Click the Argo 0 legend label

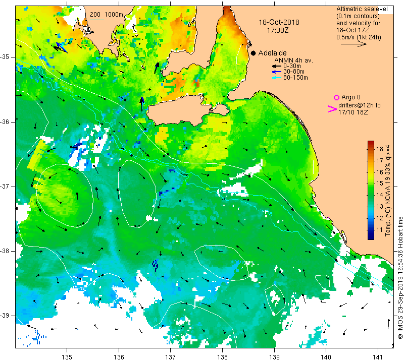tap(351, 97)
